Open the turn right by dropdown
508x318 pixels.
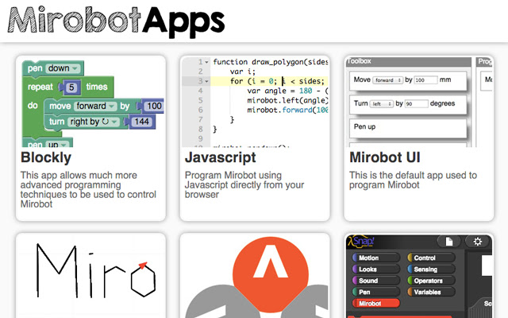click(x=94, y=122)
